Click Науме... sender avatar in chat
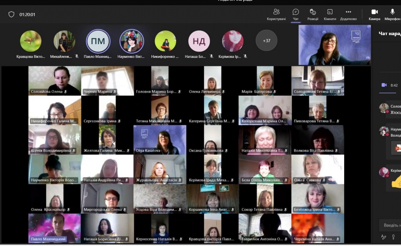The width and height of the screenshot is (401, 246). point(384,131)
